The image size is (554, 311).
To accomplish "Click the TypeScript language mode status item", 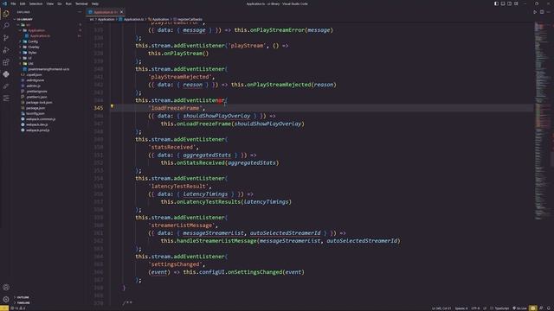I will (x=501, y=308).
